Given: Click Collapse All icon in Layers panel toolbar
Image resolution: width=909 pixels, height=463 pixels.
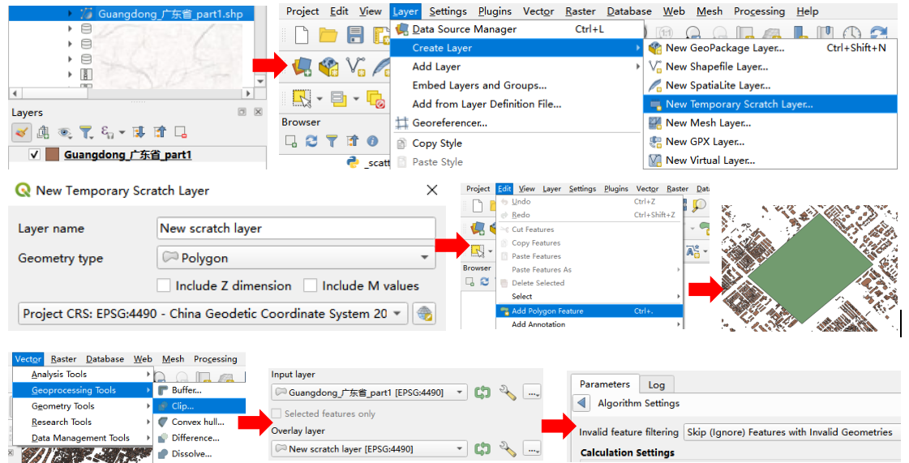Looking at the screenshot, I should [160, 133].
